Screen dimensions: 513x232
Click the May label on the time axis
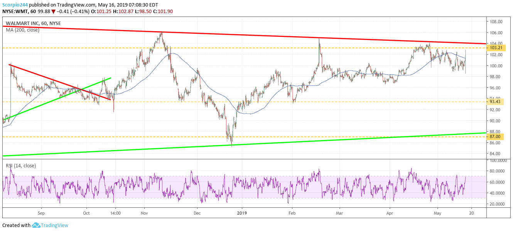[x=437, y=212]
